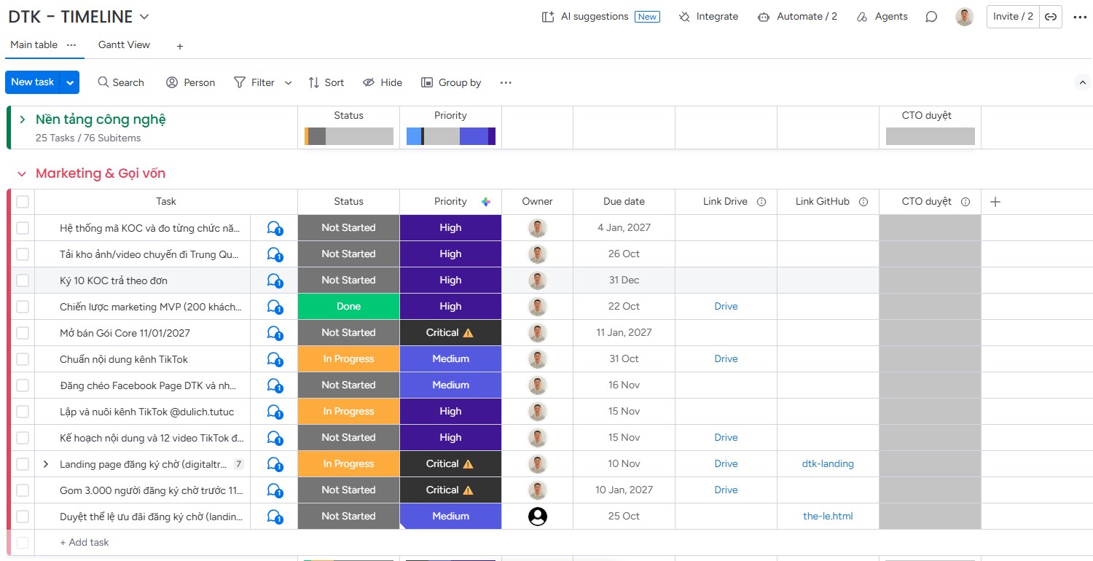Open the Agents icon
This screenshot has width=1093, height=561.
[x=863, y=17]
